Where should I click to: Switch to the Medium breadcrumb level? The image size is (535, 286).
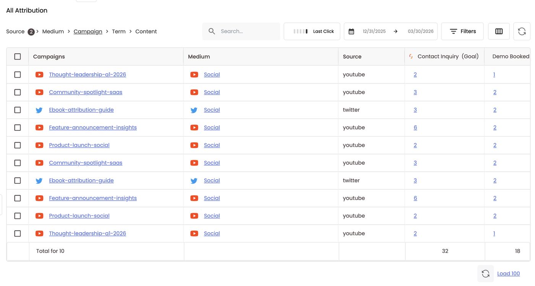pyautogui.click(x=53, y=31)
